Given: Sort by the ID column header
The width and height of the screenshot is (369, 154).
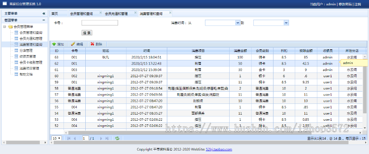Looking at the screenshot, I should [57, 51].
